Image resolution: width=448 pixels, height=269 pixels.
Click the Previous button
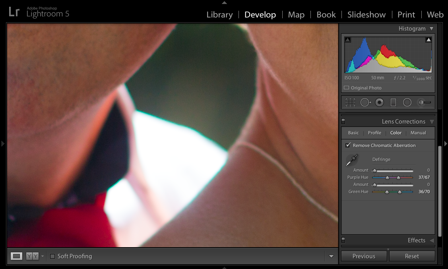(364, 256)
